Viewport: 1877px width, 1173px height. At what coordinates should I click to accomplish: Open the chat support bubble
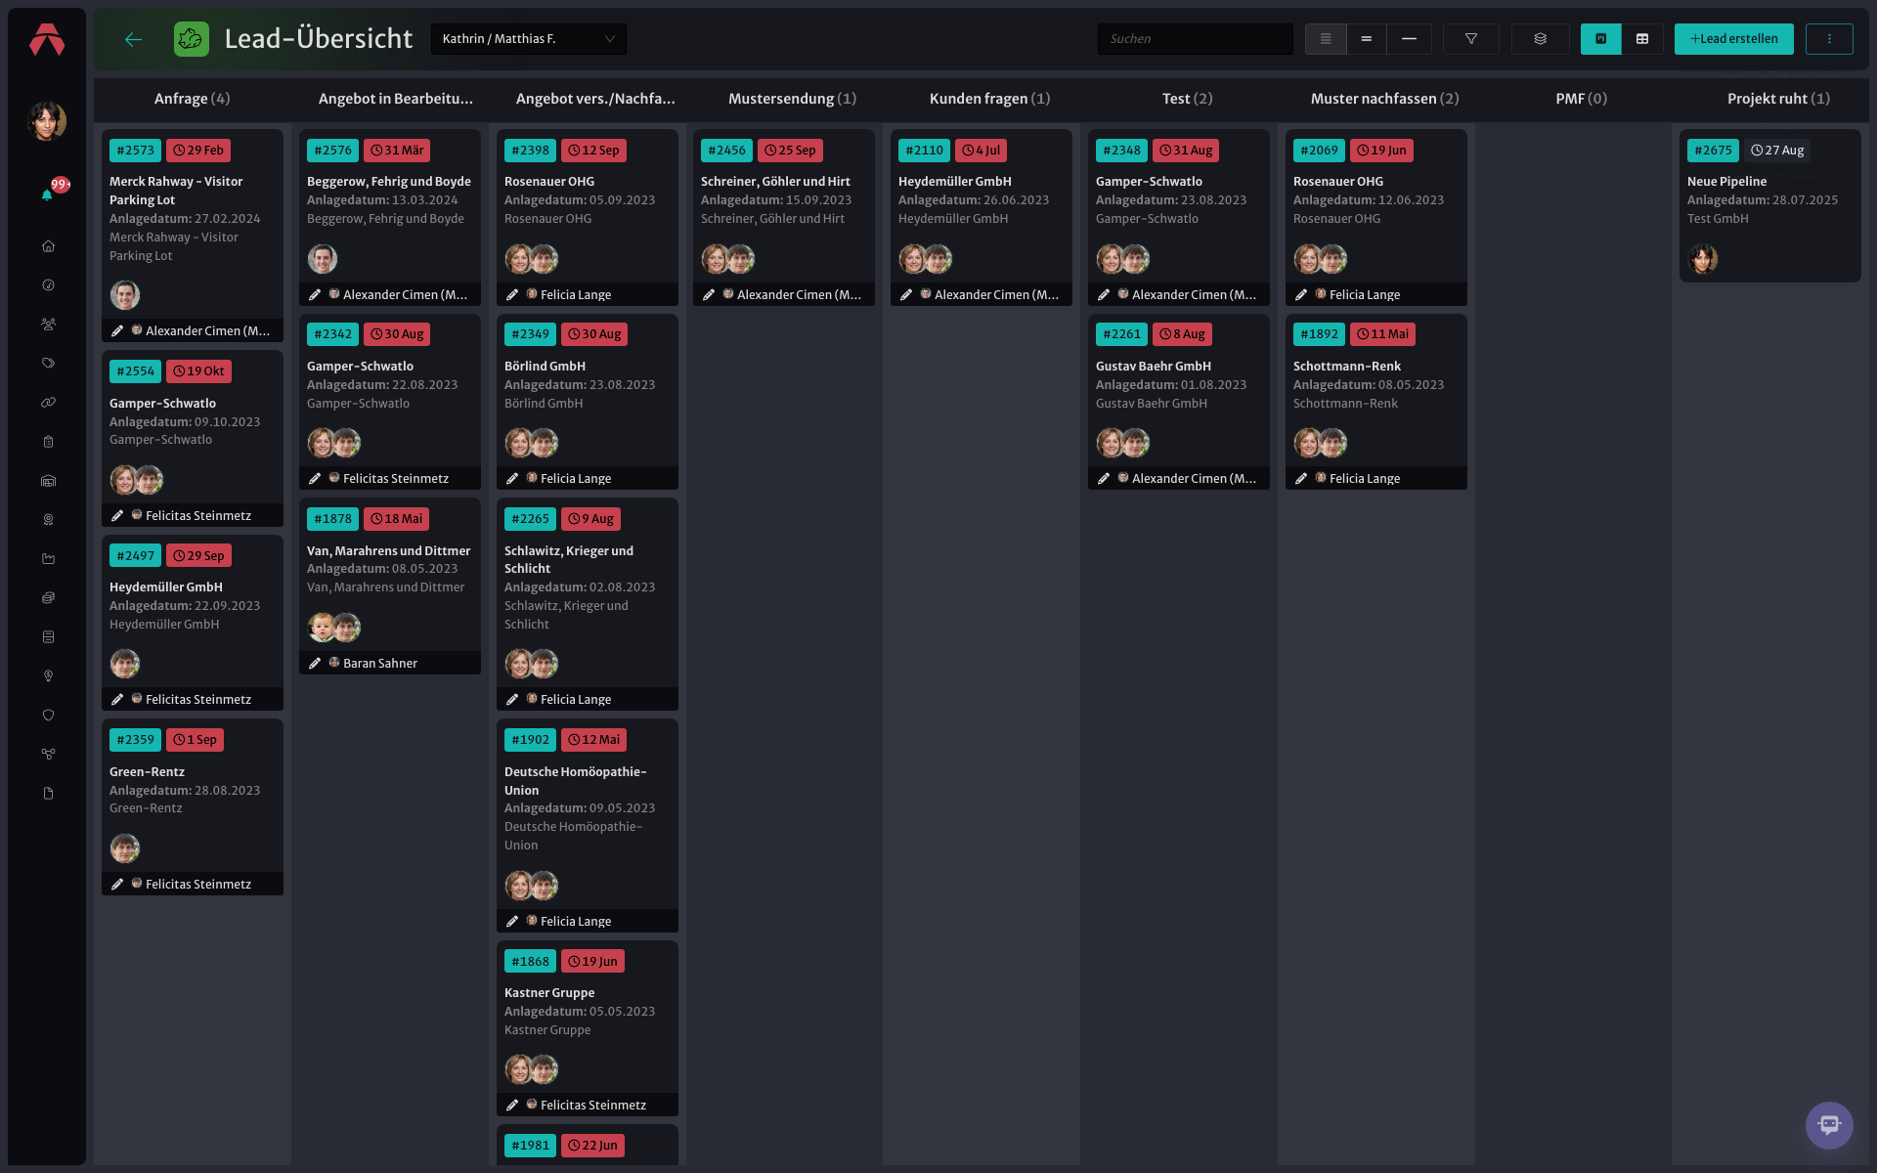[1829, 1125]
